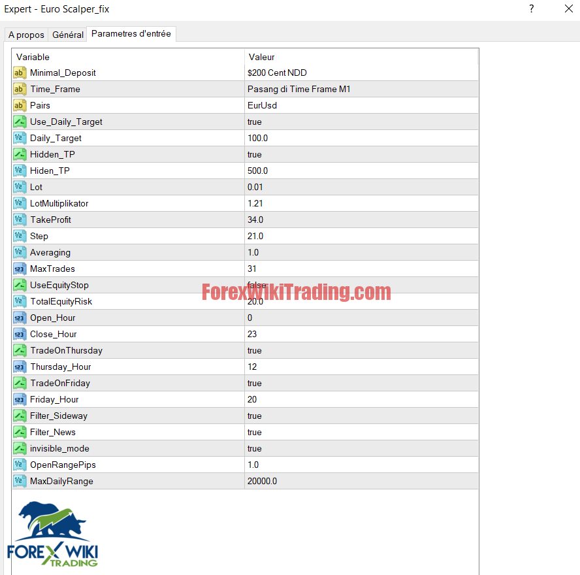Click the double-type icon beside TotalEquityRisk
This screenshot has height=575, width=580.
(x=20, y=302)
